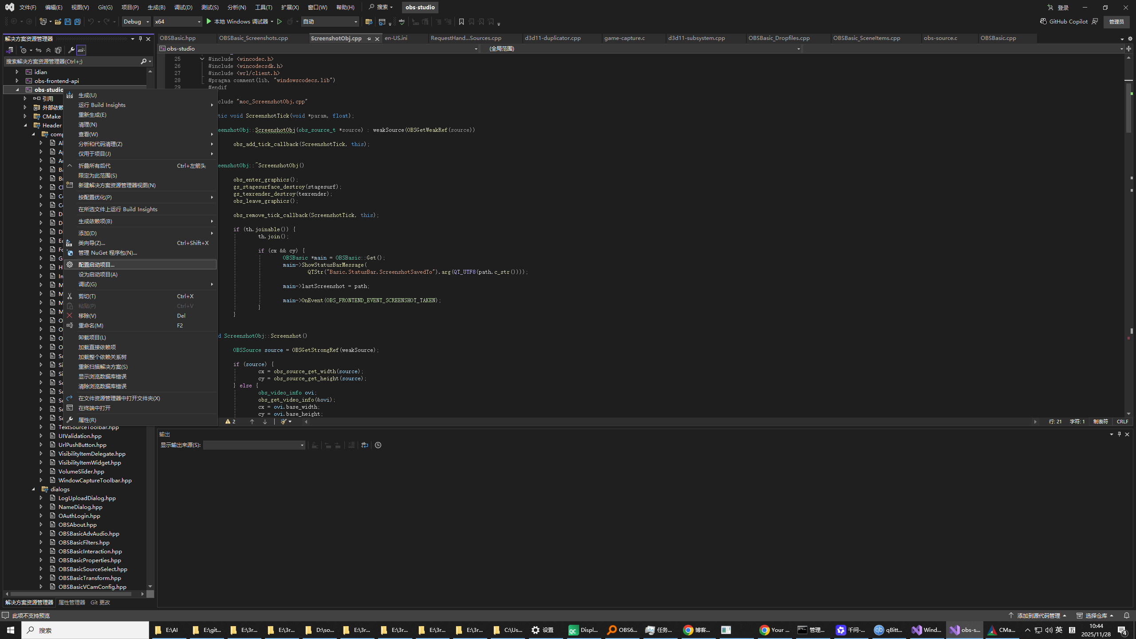Click the wrench properties icon in Solution Explorer
Viewport: 1136px width, 639px height.
(71, 50)
